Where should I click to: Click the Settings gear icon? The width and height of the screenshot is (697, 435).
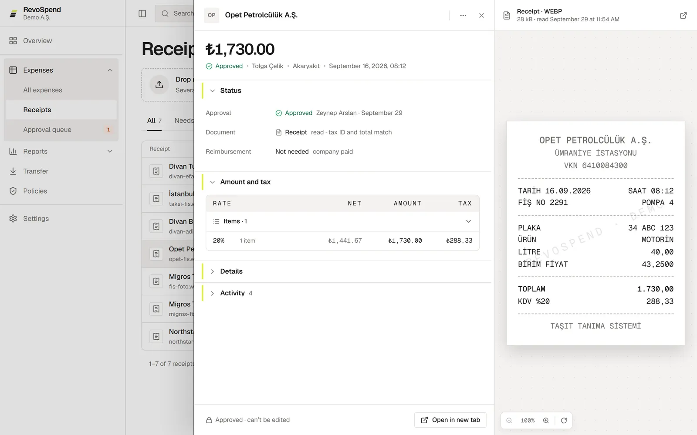13,218
